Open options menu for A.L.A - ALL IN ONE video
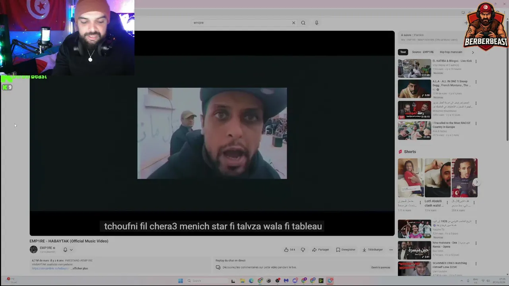This screenshot has height=286, width=509. point(476,82)
